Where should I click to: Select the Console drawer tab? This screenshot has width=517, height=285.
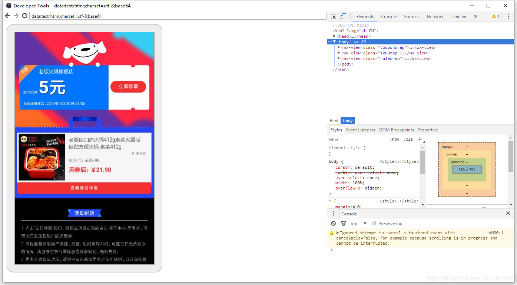tap(349, 214)
